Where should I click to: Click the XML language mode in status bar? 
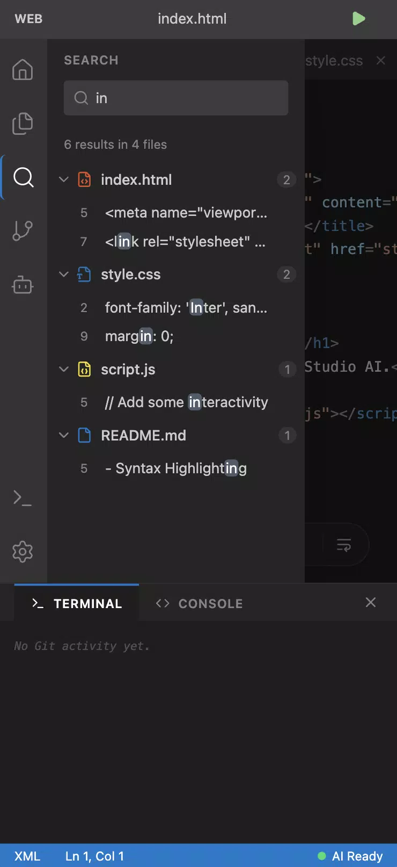coord(27,856)
